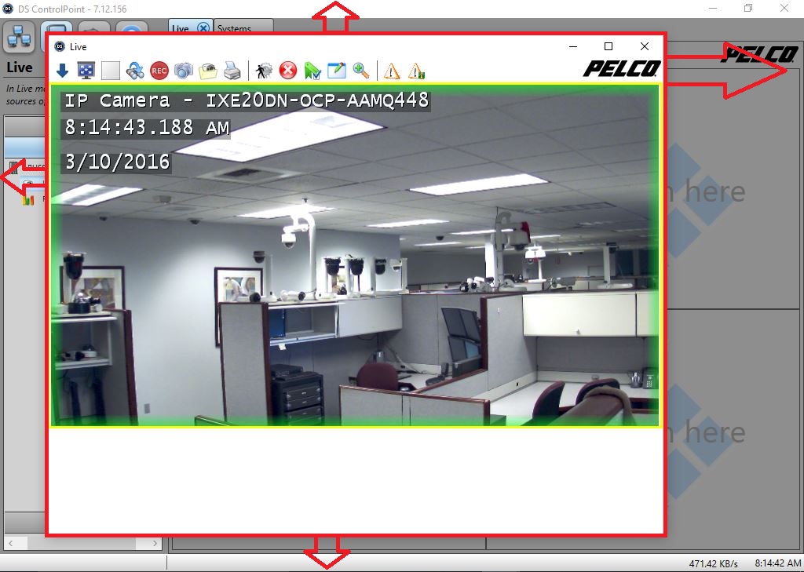The width and height of the screenshot is (804, 572).
Task: Stop the video stream with the red X icon
Action: click(288, 70)
